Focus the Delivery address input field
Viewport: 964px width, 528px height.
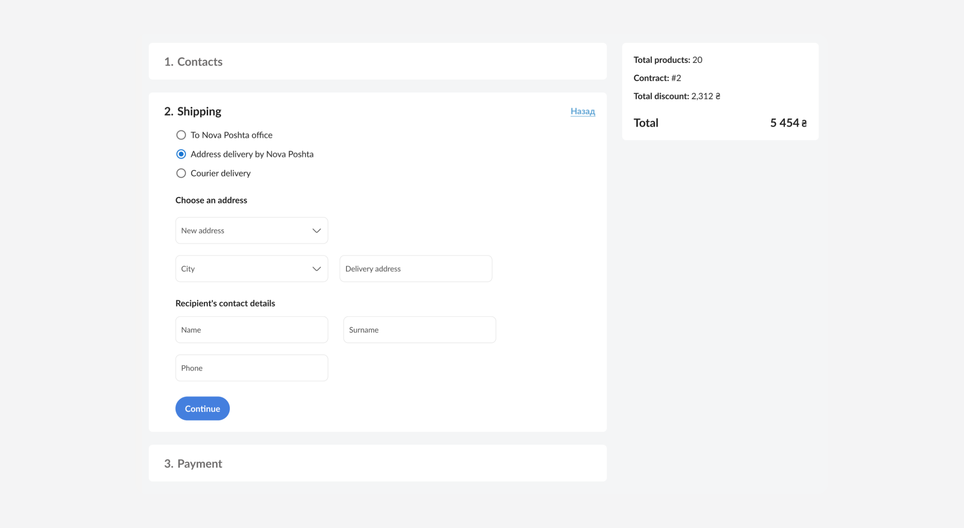pyautogui.click(x=416, y=268)
